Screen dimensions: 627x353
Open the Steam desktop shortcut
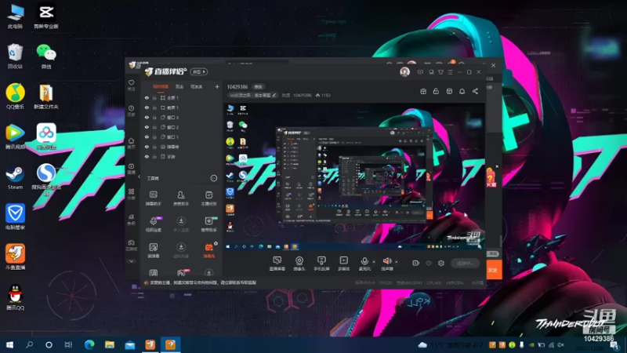coord(15,177)
